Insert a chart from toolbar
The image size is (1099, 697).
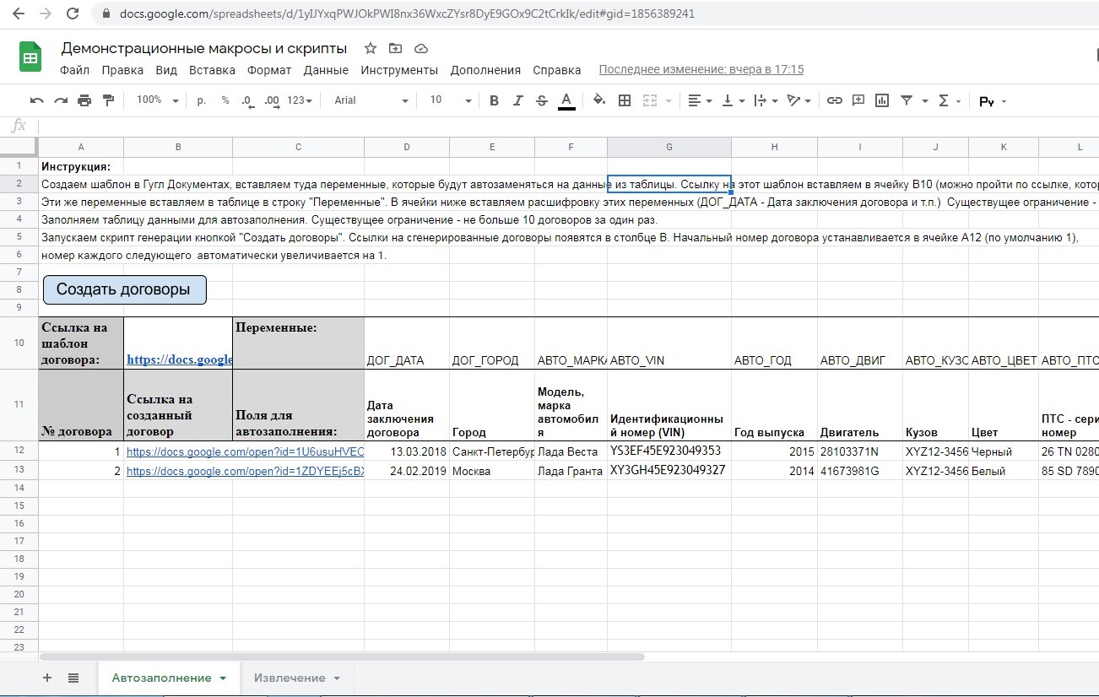click(x=882, y=100)
